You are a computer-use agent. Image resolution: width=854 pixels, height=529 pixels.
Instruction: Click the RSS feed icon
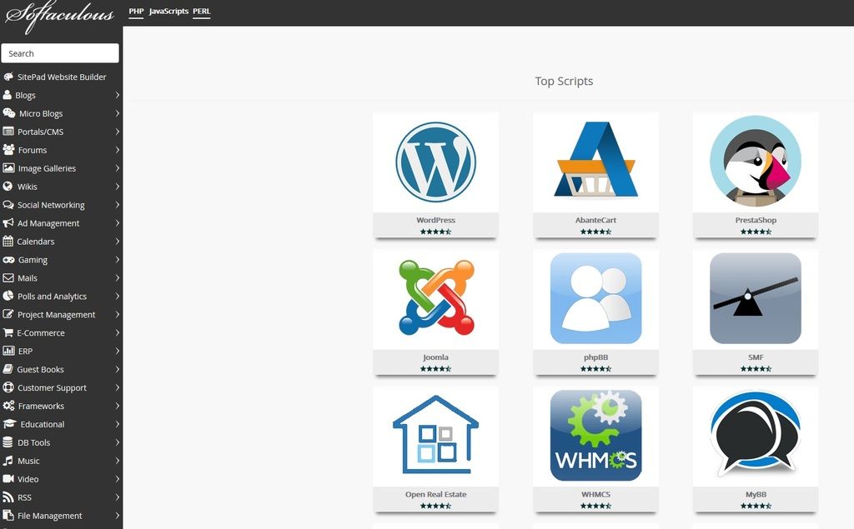tap(8, 497)
